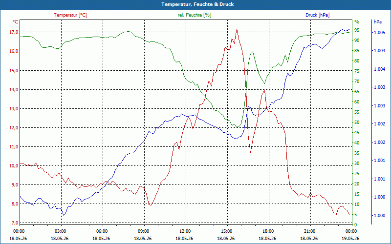Click temperature axis value 10,0
391x244 pixels.
(14, 165)
